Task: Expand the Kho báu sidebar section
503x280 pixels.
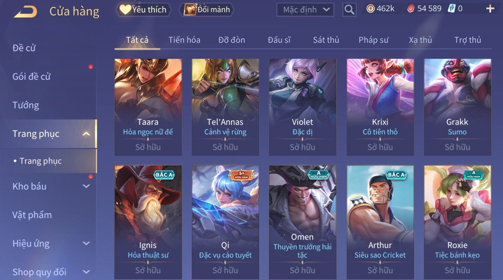Action: 86,186
